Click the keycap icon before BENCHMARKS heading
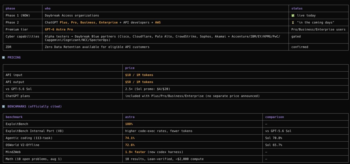Viewport: 350px width, 164px height. 3,107
